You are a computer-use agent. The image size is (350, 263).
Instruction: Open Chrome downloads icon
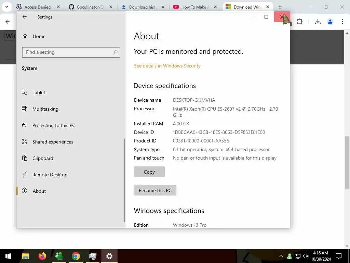(318, 22)
